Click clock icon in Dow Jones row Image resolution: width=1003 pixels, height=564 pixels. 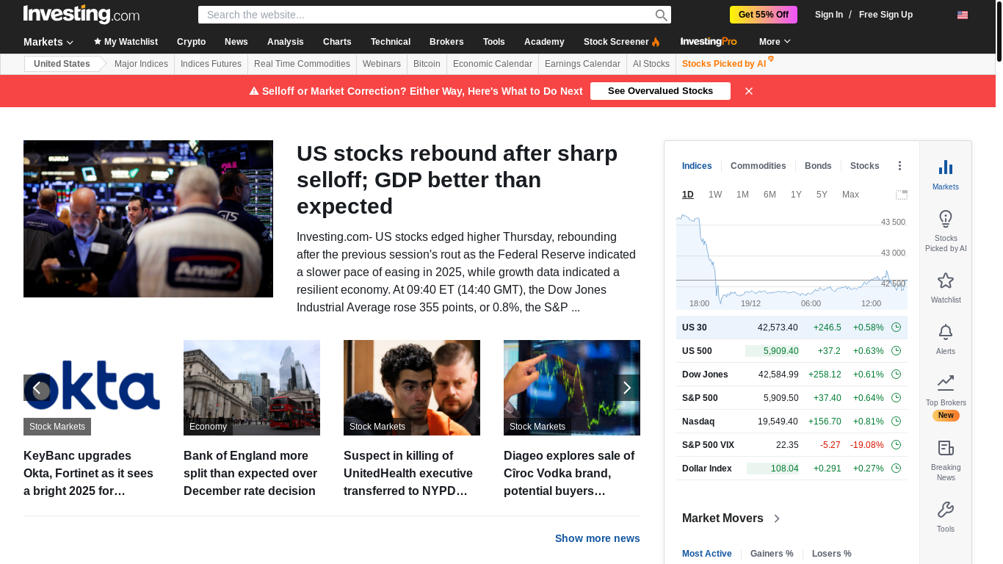click(x=896, y=375)
